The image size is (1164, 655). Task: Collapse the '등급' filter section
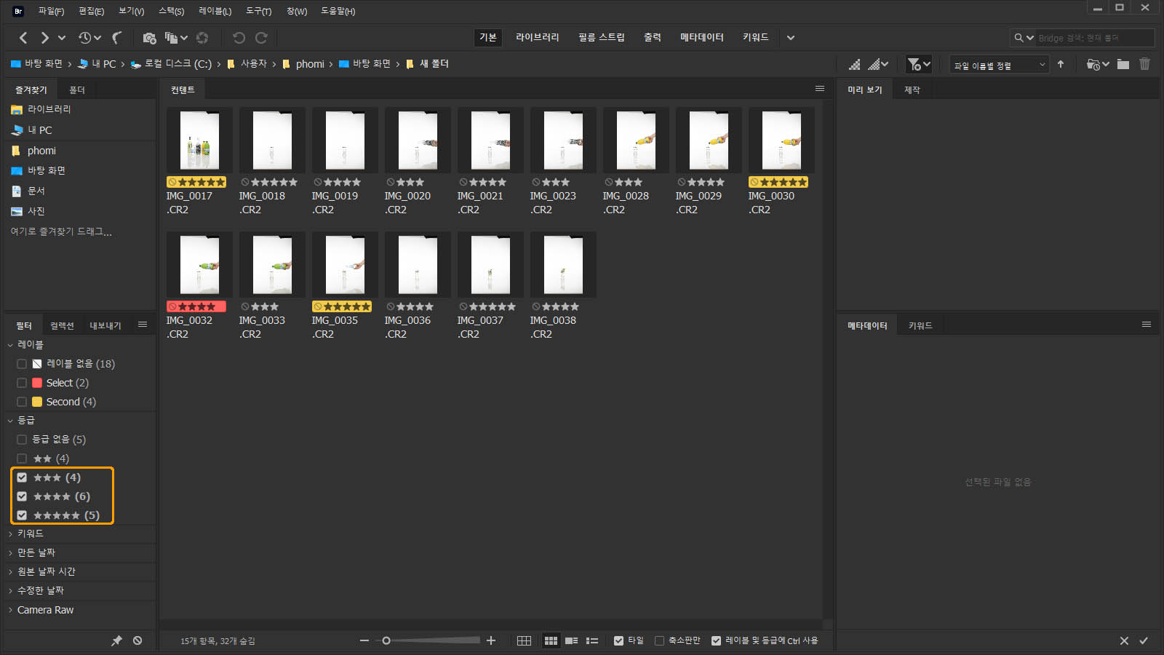(x=10, y=421)
